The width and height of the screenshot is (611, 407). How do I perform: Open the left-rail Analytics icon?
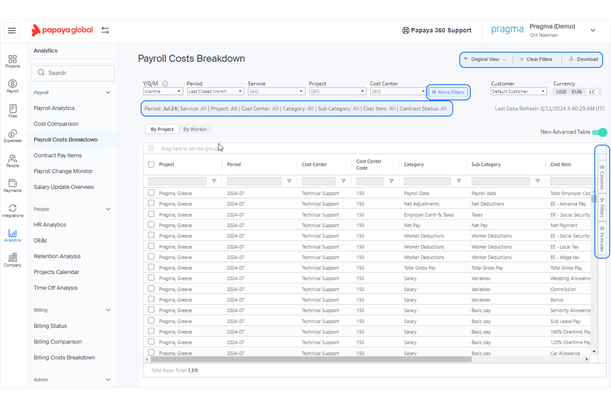tap(13, 235)
